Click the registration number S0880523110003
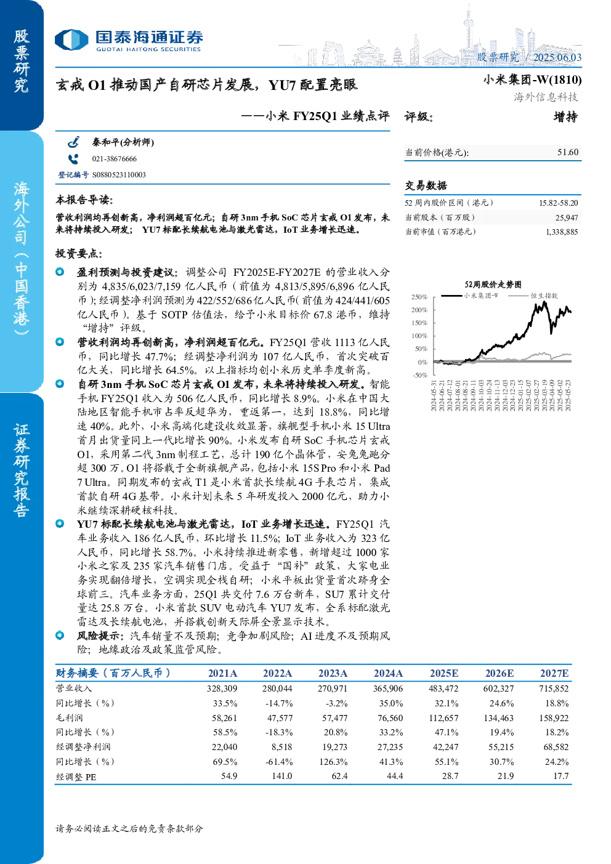Screen dimensions: 611x864 tap(119, 175)
